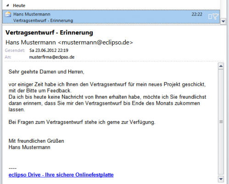Click the sent date 'Sa 23.06.2012 22:19'
Screen dimensions: 229x184
tap(49, 50)
